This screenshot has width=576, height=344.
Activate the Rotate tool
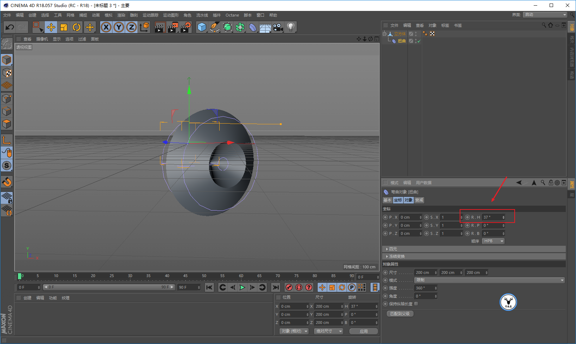click(76, 27)
